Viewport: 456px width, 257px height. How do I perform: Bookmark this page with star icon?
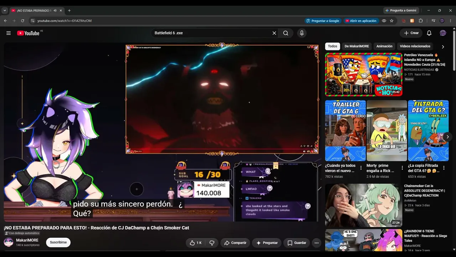(x=392, y=21)
